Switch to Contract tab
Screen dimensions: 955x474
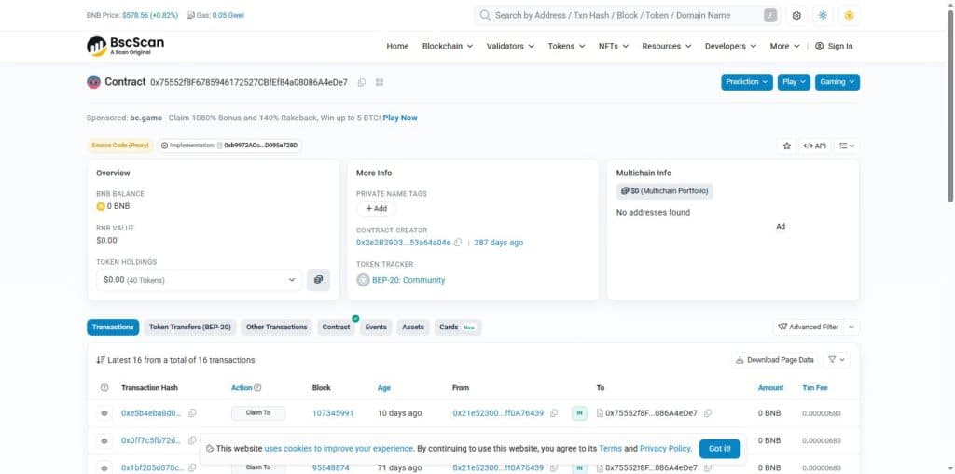pyautogui.click(x=336, y=328)
